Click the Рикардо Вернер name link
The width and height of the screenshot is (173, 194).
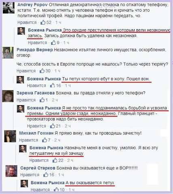[35, 50]
